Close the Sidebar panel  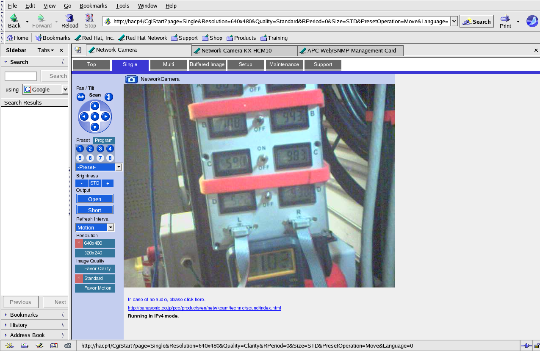(x=61, y=50)
